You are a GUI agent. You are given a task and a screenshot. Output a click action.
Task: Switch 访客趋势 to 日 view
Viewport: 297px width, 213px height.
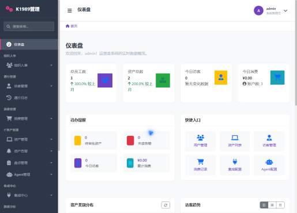point(264,205)
